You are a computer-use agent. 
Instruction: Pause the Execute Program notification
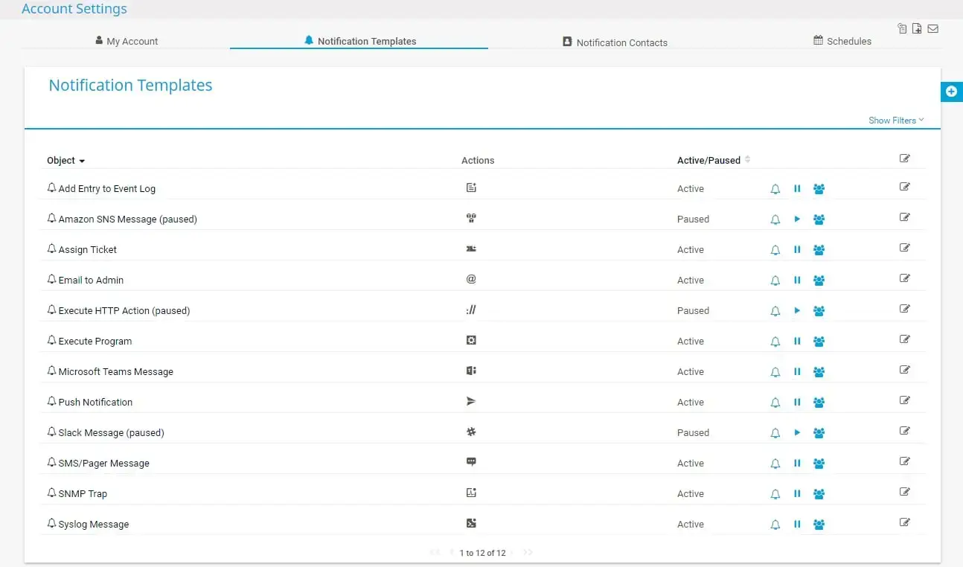797,341
